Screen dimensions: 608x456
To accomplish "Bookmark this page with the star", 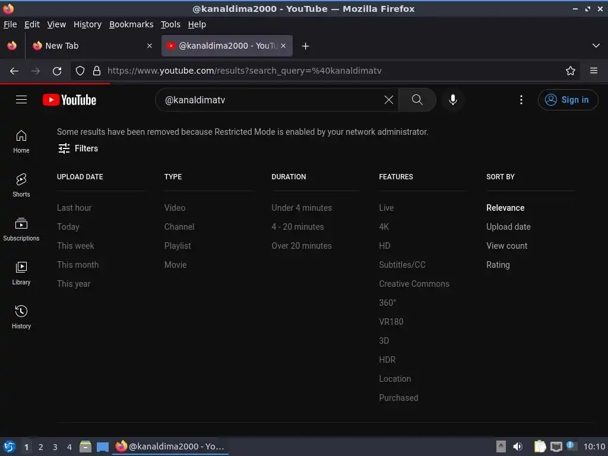I will pyautogui.click(x=571, y=71).
